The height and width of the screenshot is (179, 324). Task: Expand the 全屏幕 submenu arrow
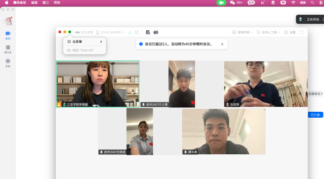coord(101,42)
